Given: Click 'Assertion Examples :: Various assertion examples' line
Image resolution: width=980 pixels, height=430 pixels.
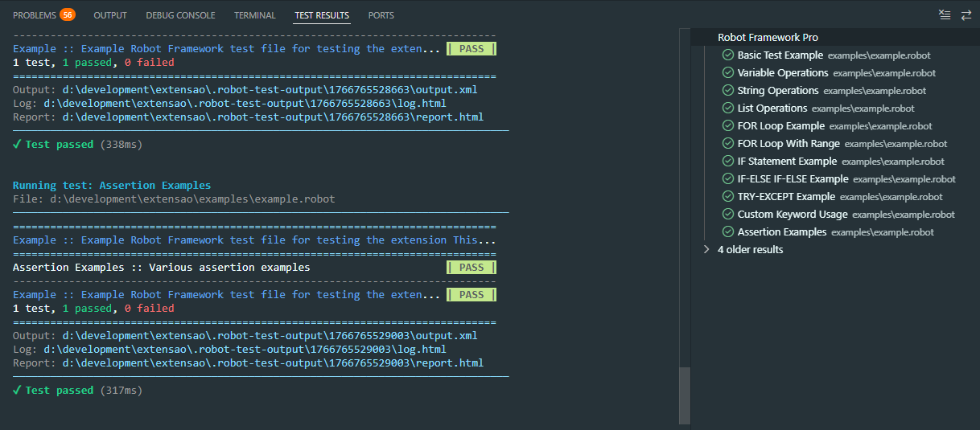Looking at the screenshot, I should 162,268.
